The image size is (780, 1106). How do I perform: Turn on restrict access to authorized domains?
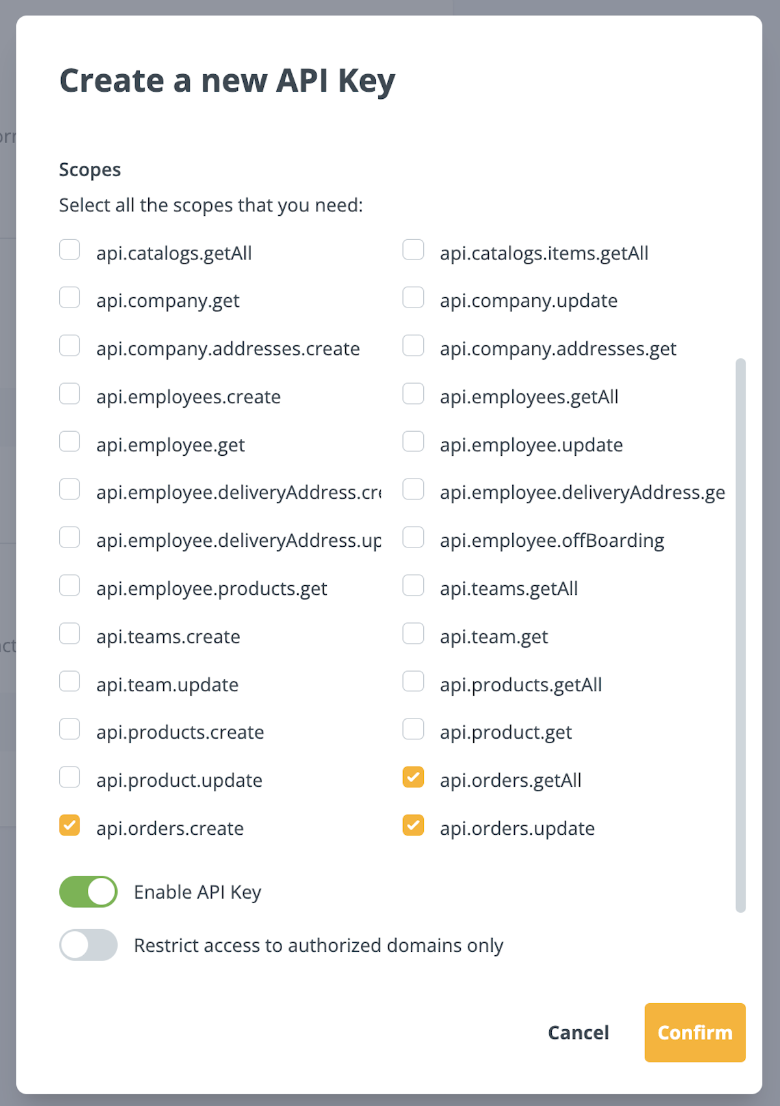pos(88,945)
